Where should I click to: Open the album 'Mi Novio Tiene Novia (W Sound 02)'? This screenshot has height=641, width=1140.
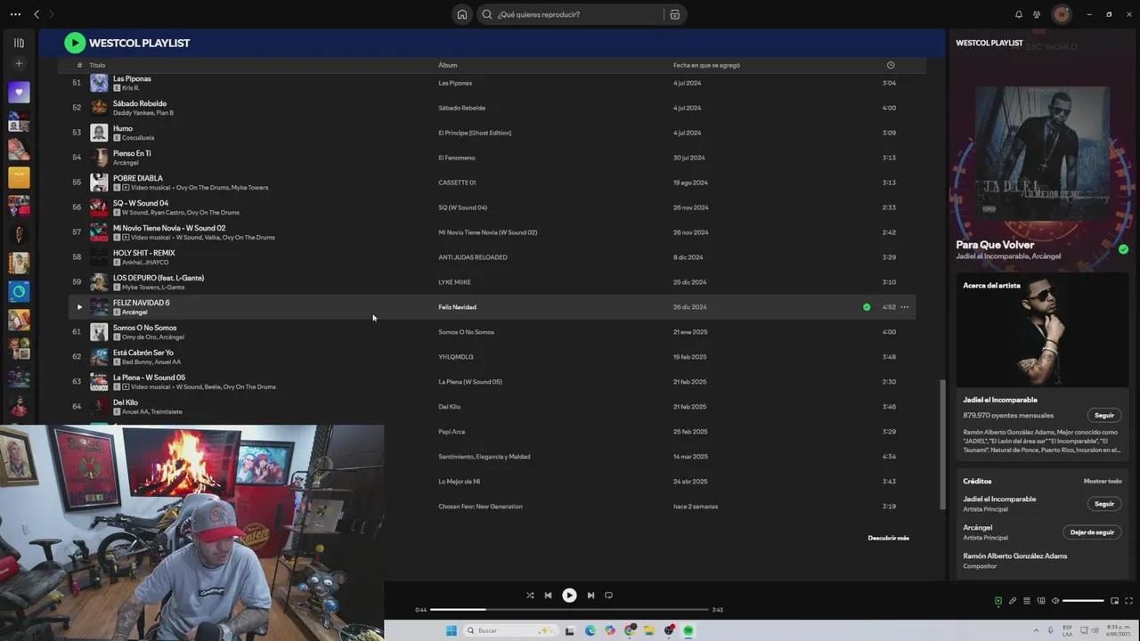point(488,232)
